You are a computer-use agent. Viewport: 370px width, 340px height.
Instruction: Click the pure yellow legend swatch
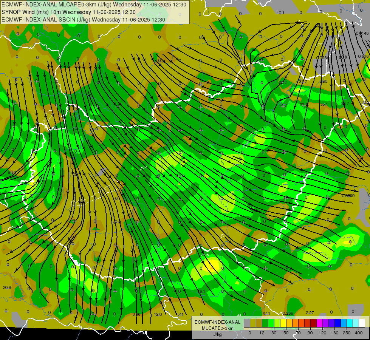pos(283,323)
